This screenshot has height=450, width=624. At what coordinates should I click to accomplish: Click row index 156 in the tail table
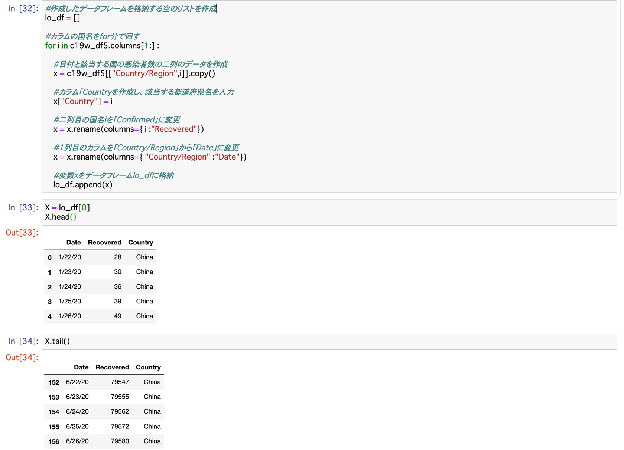pyautogui.click(x=54, y=441)
